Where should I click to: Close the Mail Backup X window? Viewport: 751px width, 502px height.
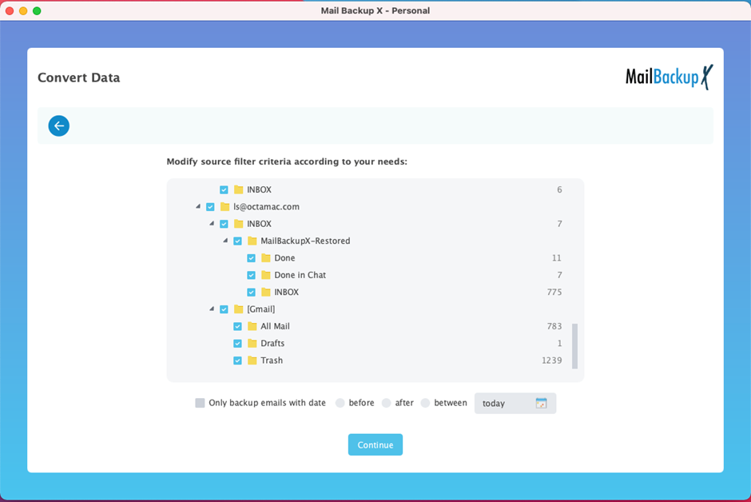pos(10,10)
